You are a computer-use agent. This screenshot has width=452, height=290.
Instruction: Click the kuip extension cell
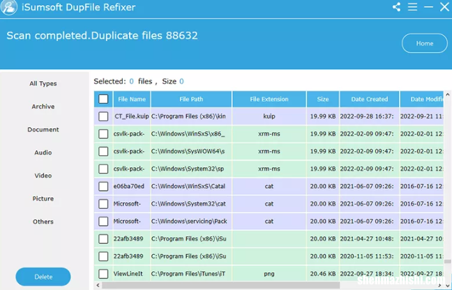point(269,117)
